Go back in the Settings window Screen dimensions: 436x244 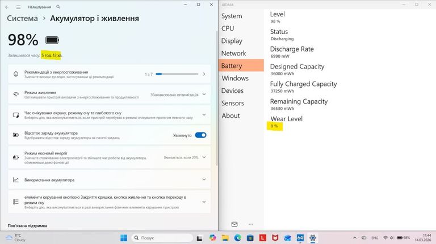(7, 7)
